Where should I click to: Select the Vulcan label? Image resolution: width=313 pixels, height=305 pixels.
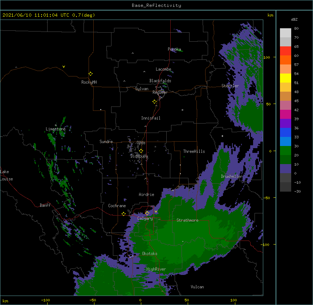pyautogui.click(x=197, y=287)
